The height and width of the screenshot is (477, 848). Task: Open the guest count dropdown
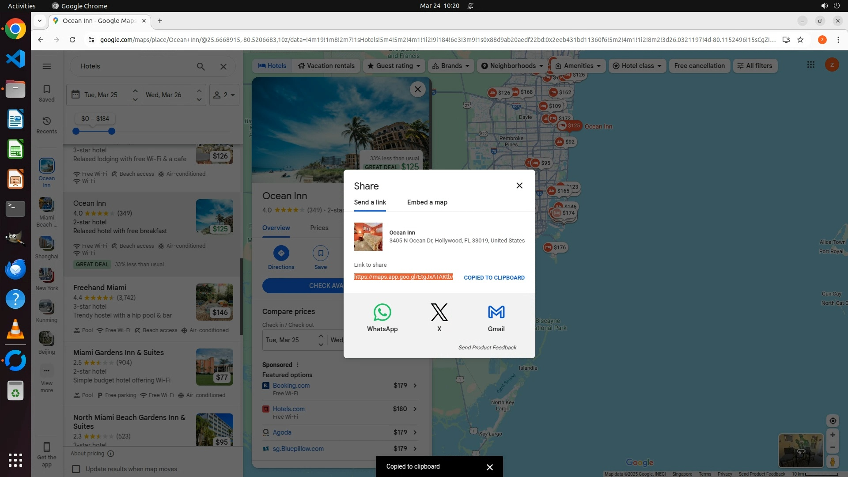(224, 95)
